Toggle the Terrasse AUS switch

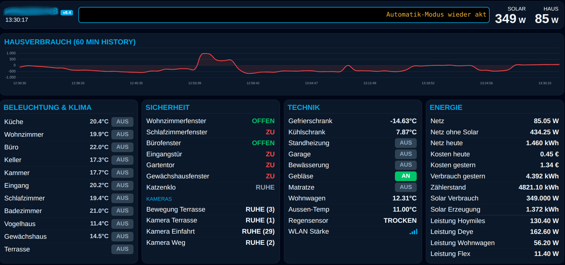(122, 249)
